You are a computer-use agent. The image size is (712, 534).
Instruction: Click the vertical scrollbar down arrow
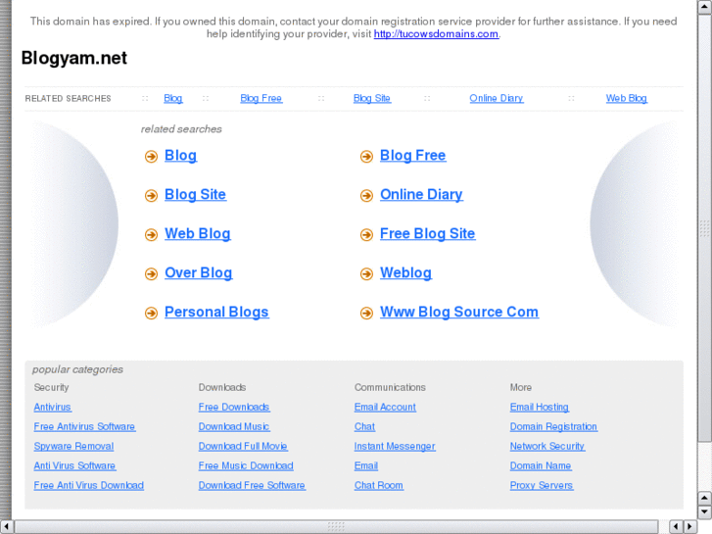704,511
